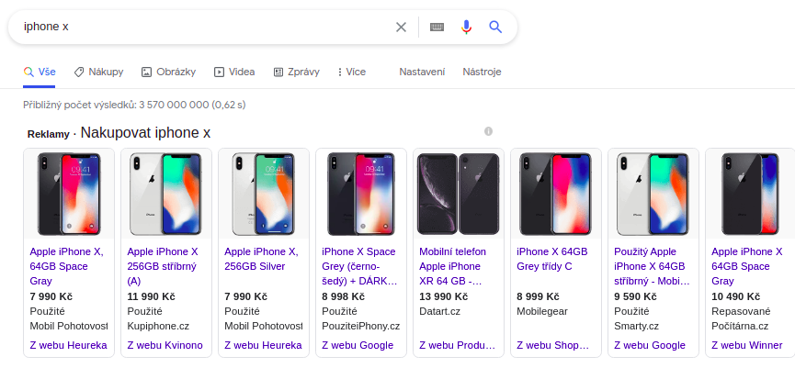The image size is (795, 368).
Task: Clear the search box with the X icon
Action: click(x=401, y=27)
